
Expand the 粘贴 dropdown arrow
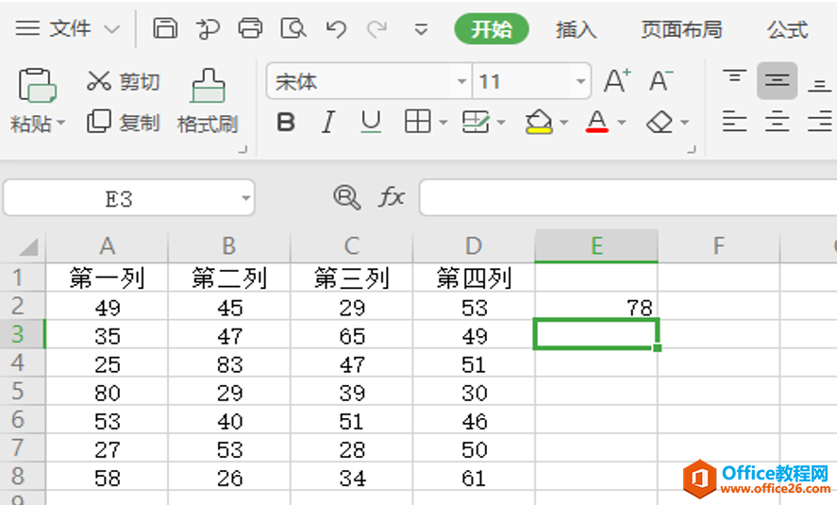click(60, 123)
